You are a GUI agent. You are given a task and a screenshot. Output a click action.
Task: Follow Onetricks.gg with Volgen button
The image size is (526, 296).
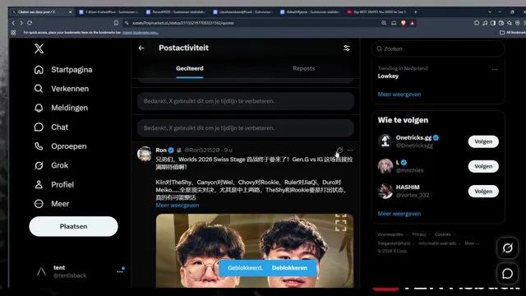point(483,141)
